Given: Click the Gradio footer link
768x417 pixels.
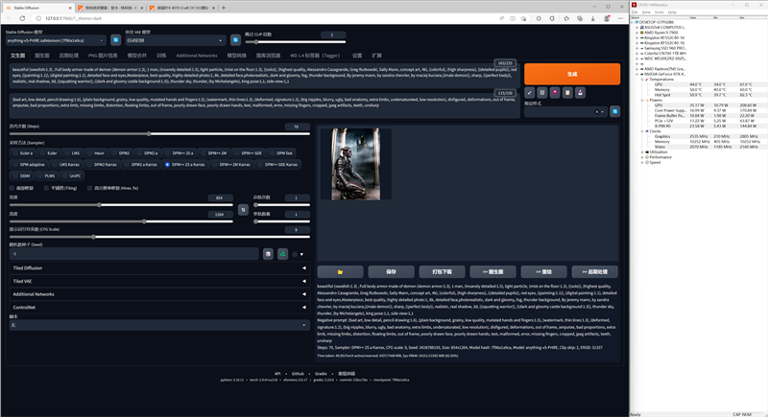Looking at the screenshot, I should click(321, 374).
